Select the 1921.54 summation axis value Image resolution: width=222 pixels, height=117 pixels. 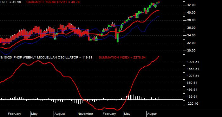pyautogui.click(x=193, y=62)
